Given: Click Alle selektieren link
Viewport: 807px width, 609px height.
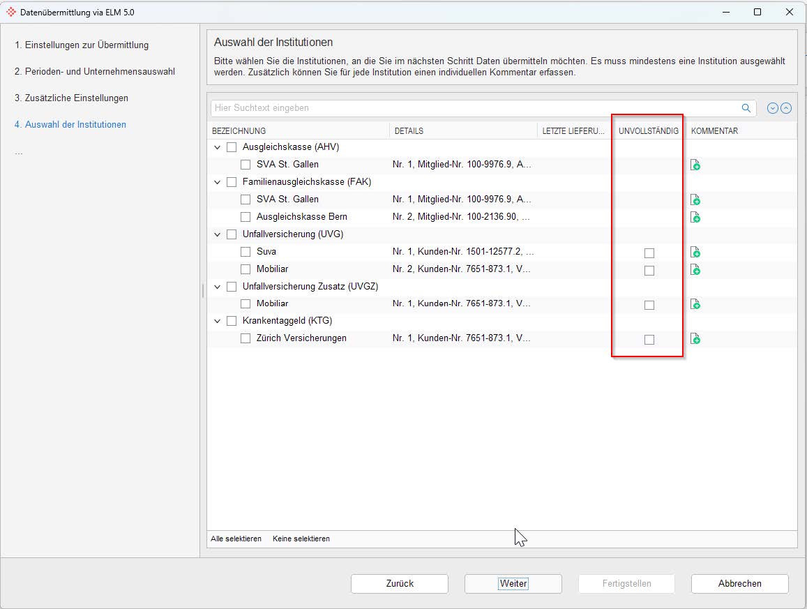Looking at the screenshot, I should point(236,539).
